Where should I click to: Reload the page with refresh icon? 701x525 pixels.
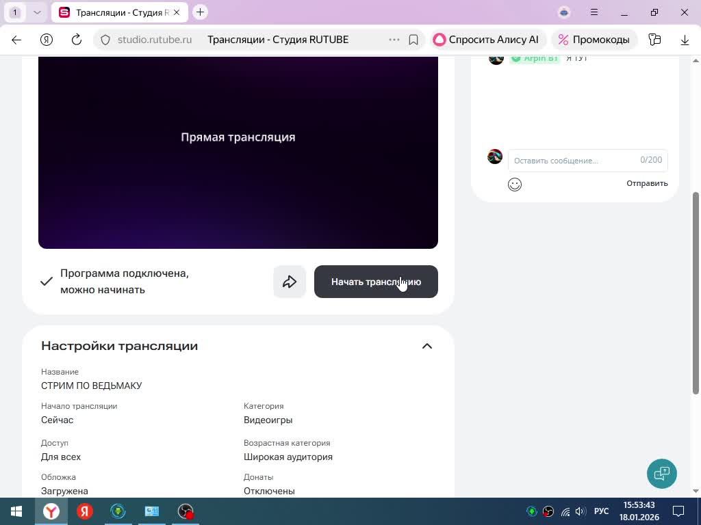coord(77,40)
